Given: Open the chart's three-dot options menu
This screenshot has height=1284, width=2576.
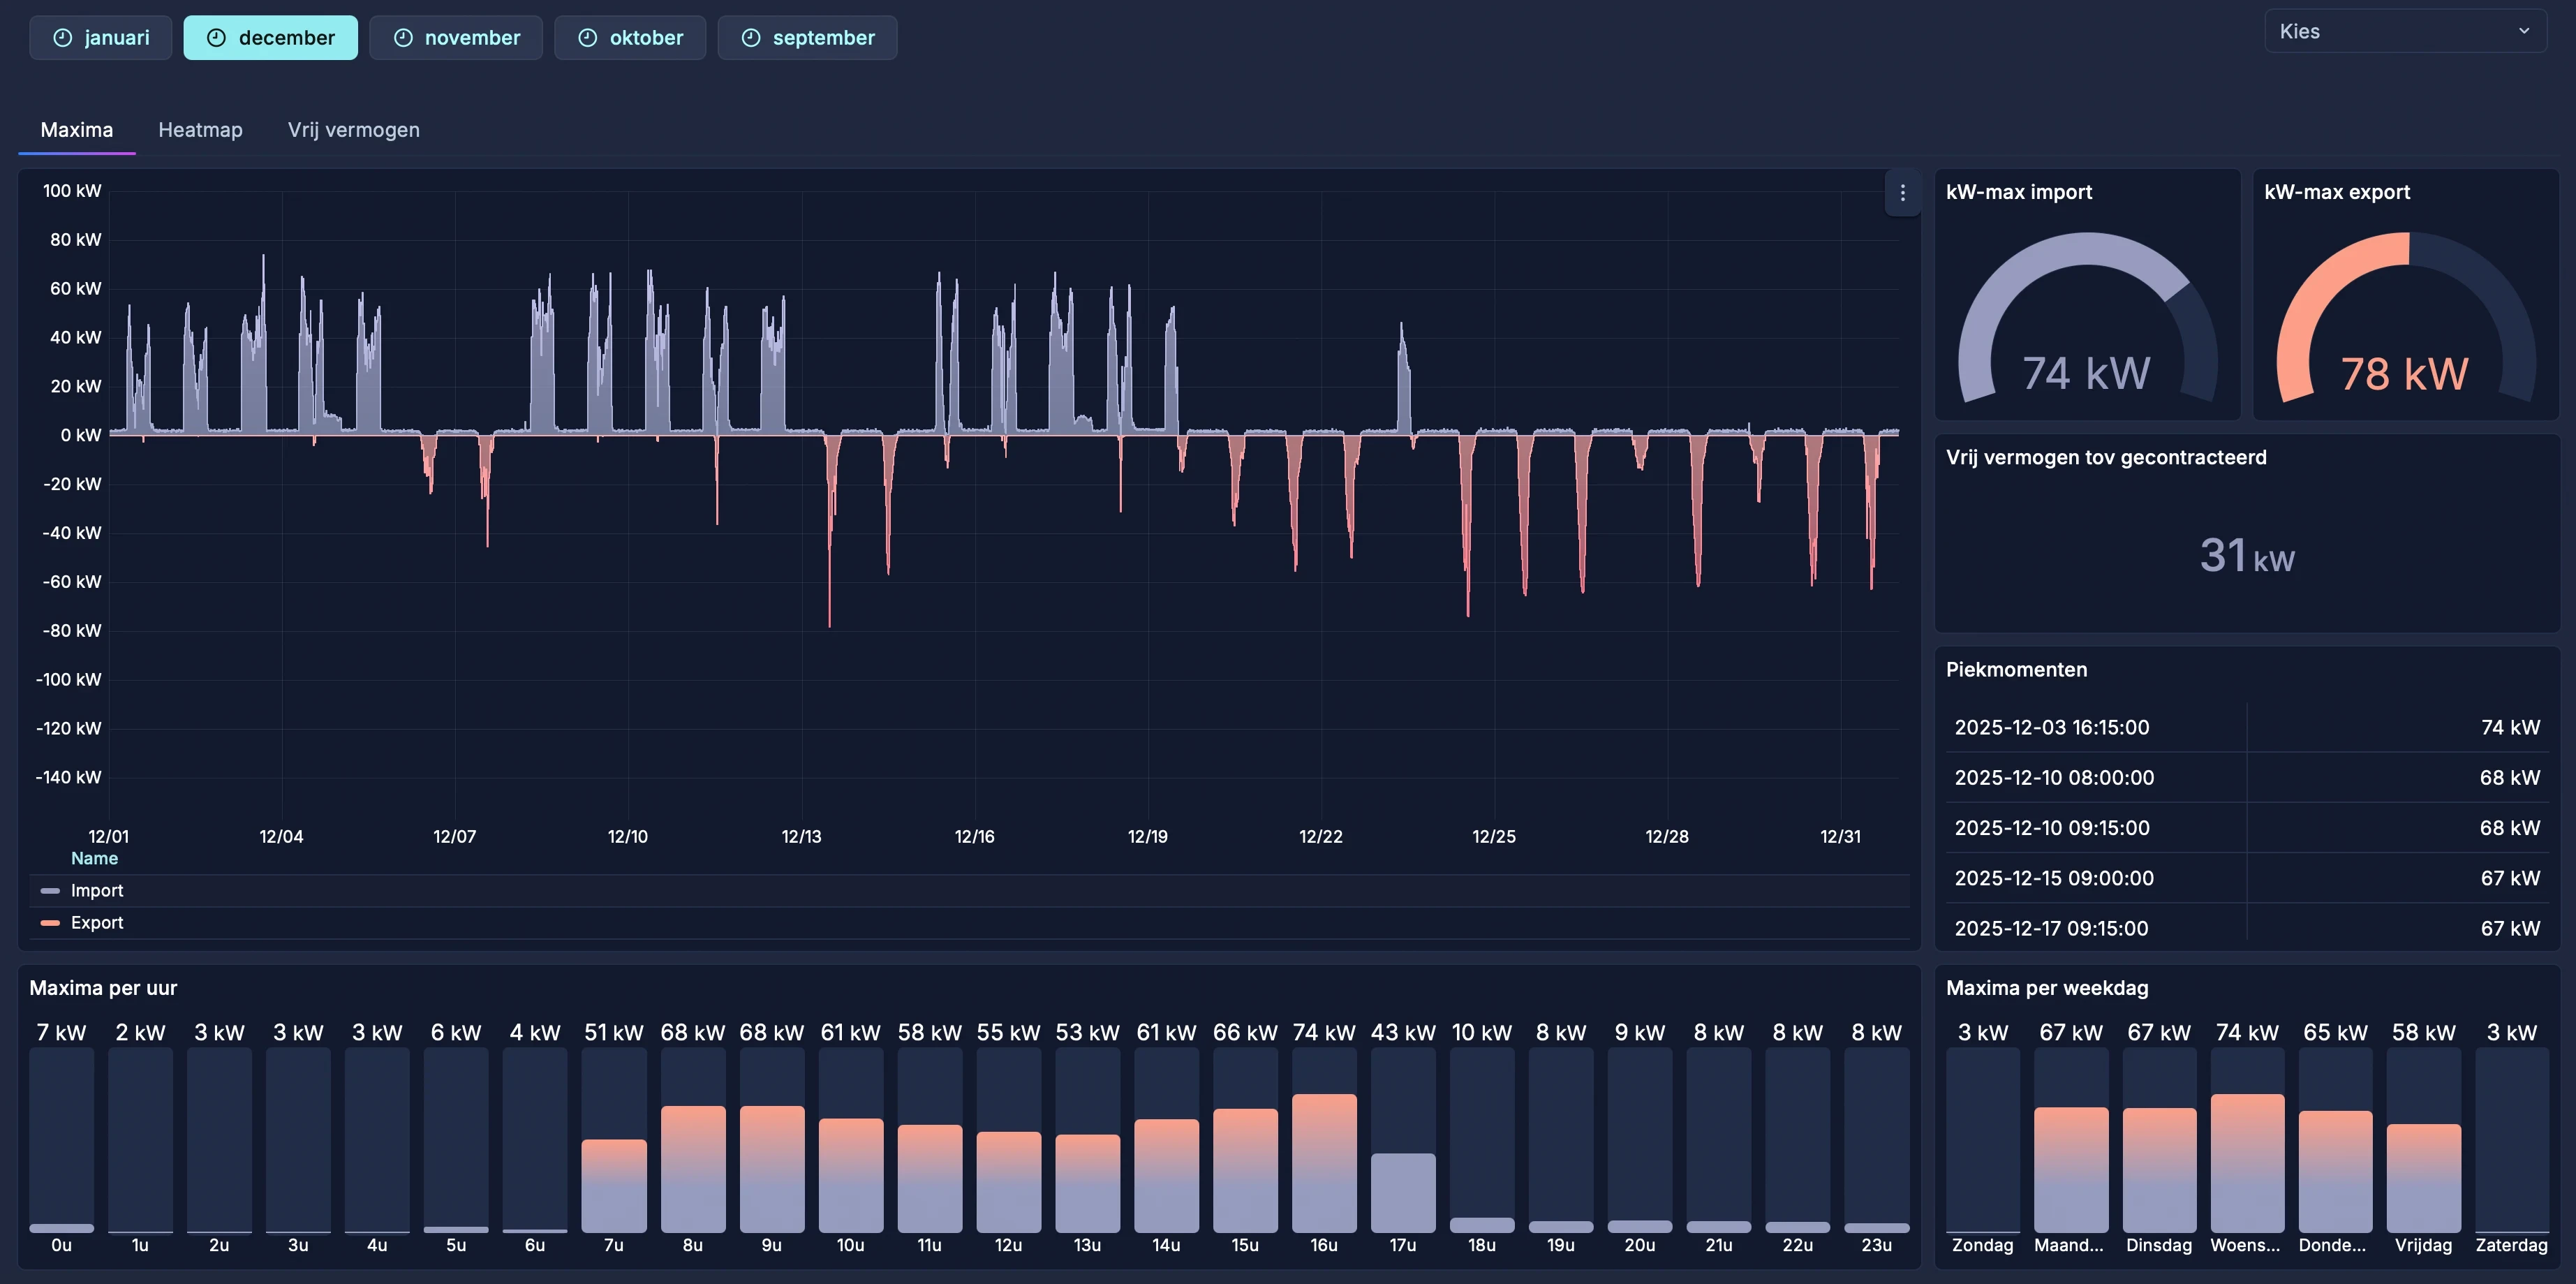Looking at the screenshot, I should click(x=1902, y=193).
